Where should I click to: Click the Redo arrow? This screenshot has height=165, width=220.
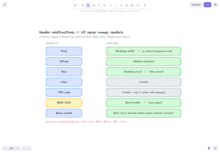(x=29, y=148)
